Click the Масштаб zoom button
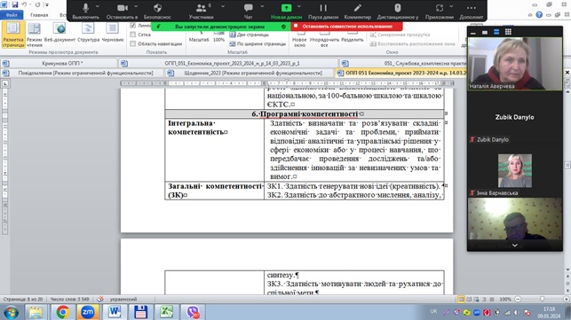 point(199,36)
